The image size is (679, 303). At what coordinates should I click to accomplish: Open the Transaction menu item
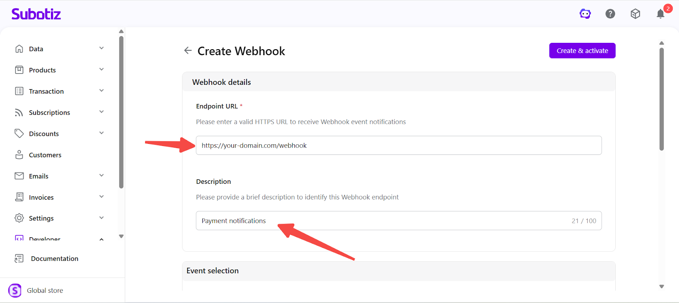click(46, 91)
